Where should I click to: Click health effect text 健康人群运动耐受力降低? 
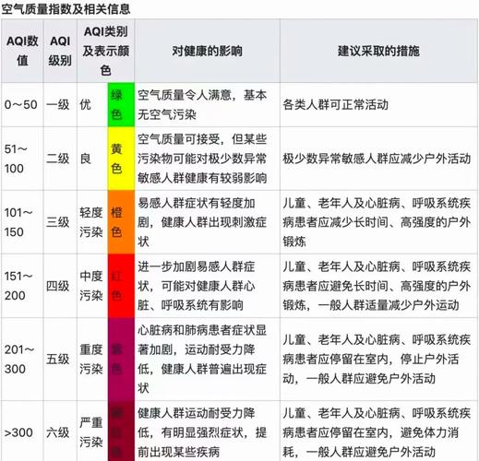(x=197, y=422)
